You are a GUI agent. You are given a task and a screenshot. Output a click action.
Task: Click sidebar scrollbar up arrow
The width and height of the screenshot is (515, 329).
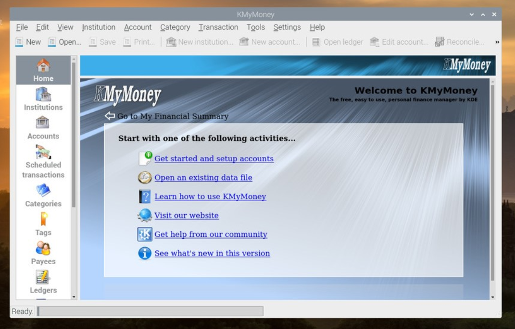point(74,59)
